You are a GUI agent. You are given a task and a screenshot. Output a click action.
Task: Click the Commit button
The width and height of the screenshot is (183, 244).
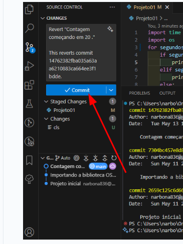pos(76,90)
